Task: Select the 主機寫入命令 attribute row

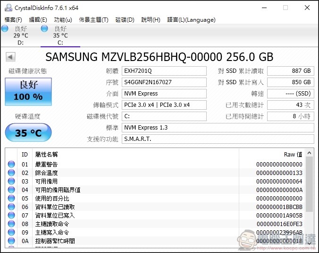Action: pos(155,233)
